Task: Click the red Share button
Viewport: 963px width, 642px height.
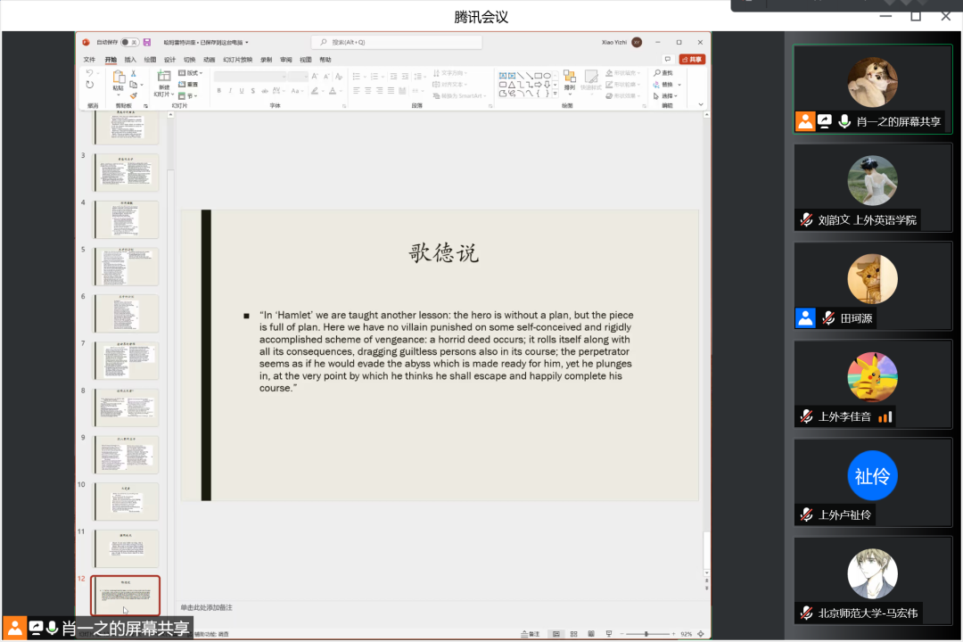Action: tap(692, 59)
